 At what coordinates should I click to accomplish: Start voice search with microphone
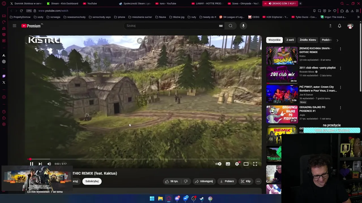243,26
